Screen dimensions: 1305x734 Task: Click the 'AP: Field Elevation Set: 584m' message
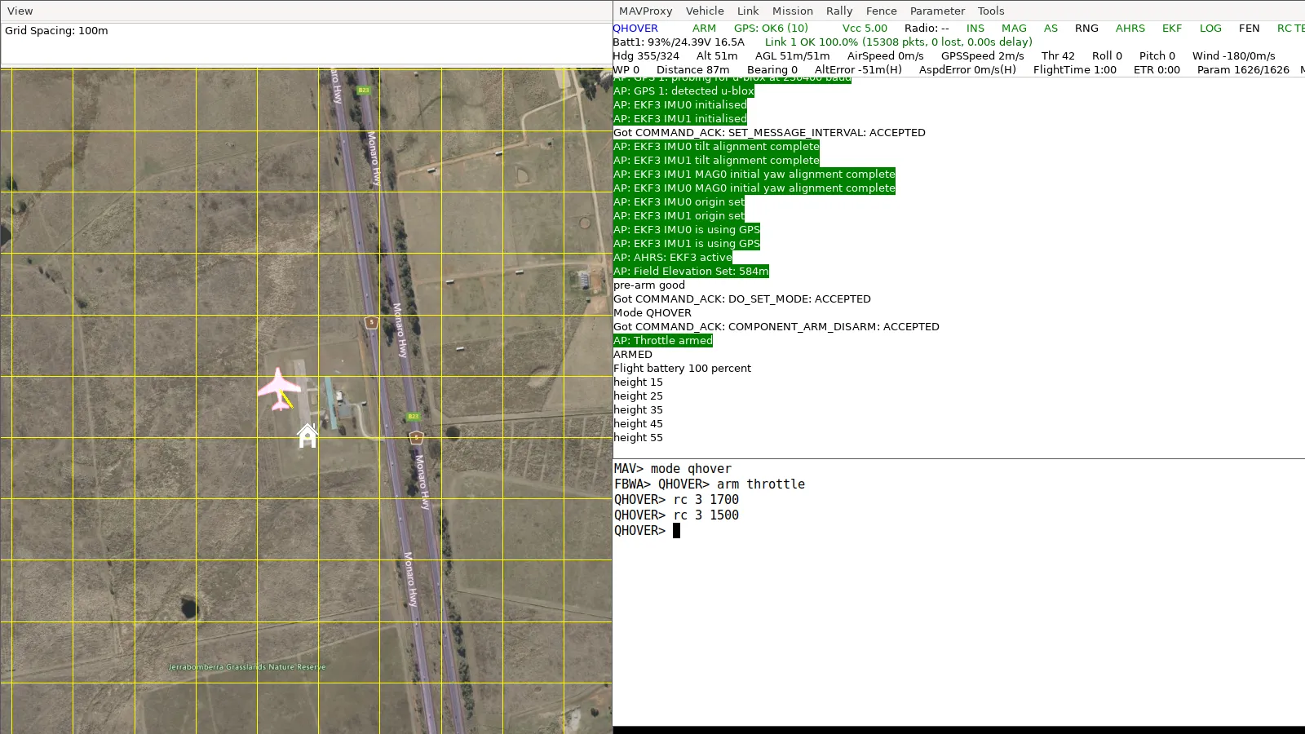(691, 271)
